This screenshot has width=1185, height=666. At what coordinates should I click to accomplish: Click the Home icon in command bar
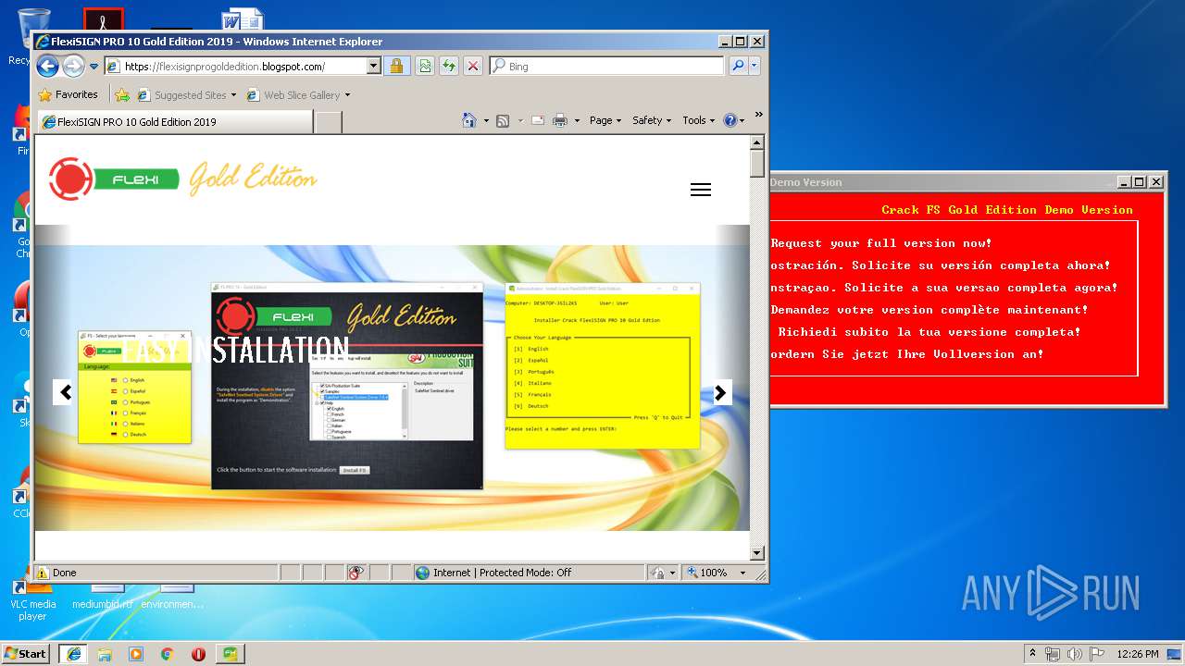pyautogui.click(x=469, y=120)
